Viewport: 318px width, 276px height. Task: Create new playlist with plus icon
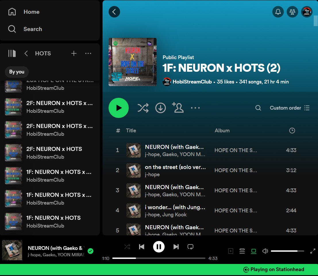(x=74, y=53)
